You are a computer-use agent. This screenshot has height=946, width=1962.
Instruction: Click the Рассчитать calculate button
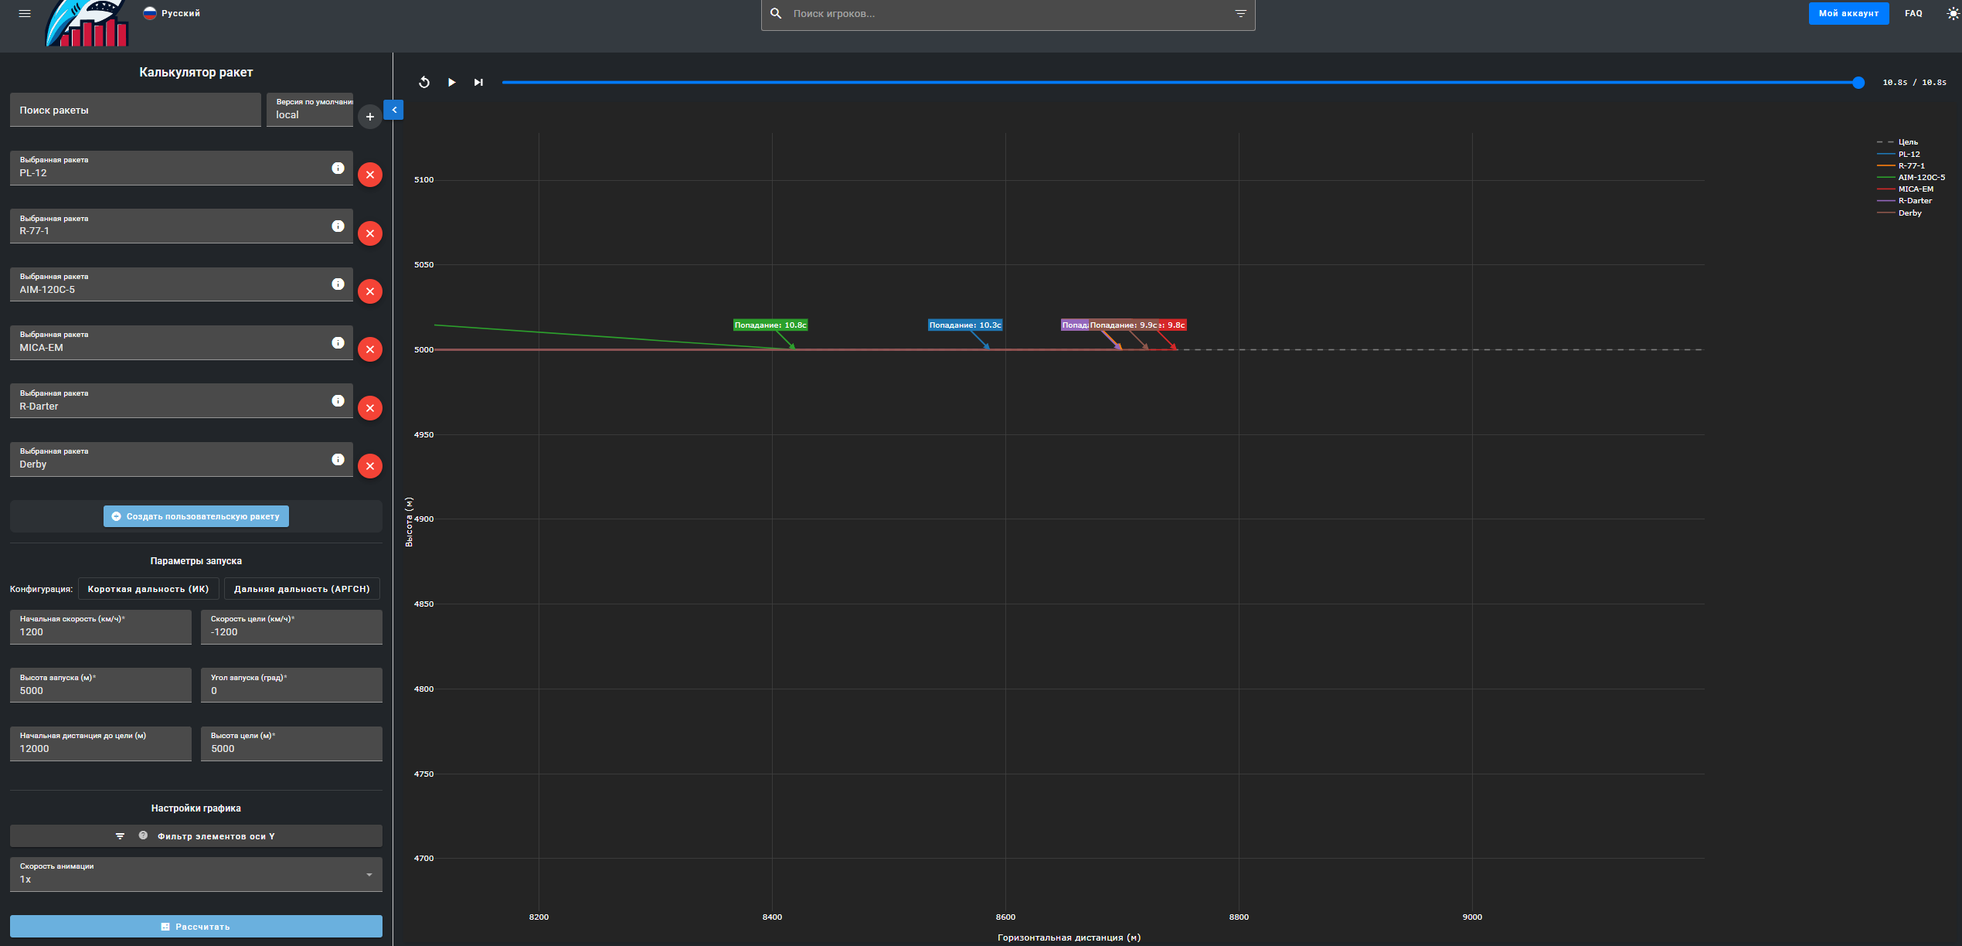tap(196, 926)
